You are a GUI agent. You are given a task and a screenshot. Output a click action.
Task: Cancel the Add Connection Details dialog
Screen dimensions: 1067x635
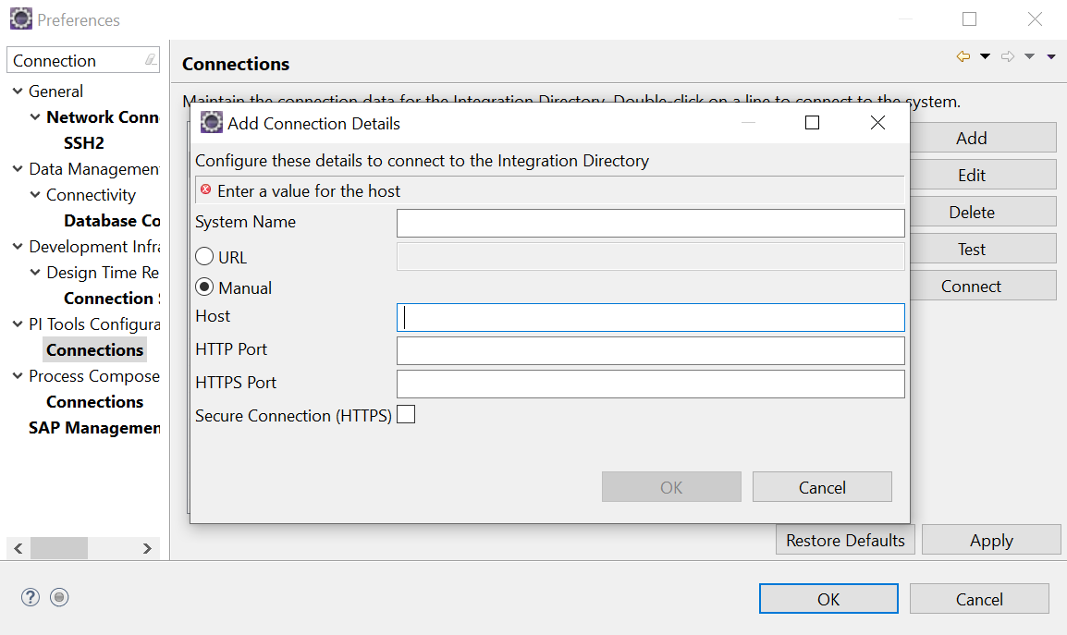click(x=822, y=486)
